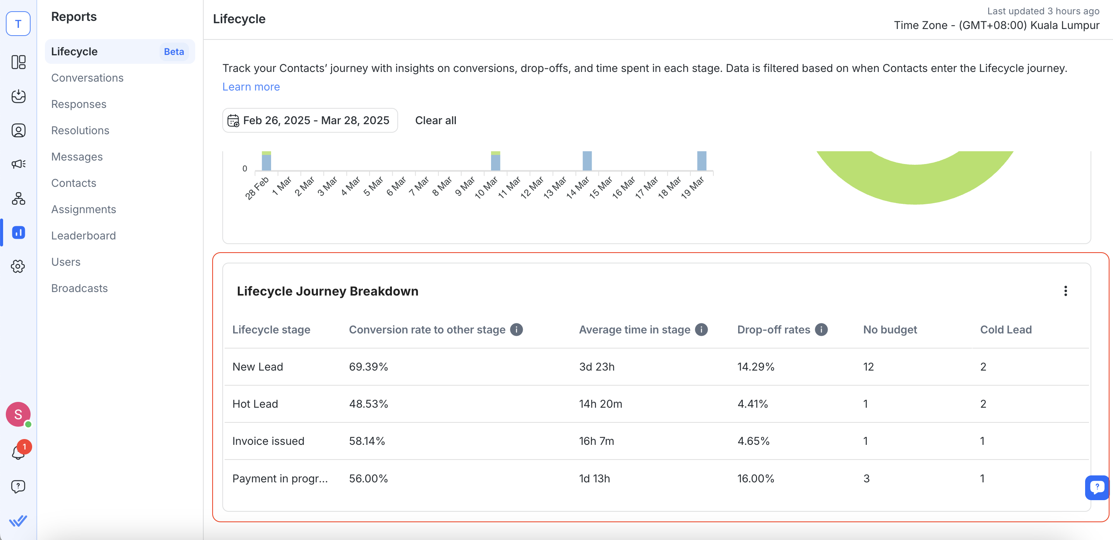1113x540 pixels.
Task: Open the Conversations report
Action: coord(87,78)
